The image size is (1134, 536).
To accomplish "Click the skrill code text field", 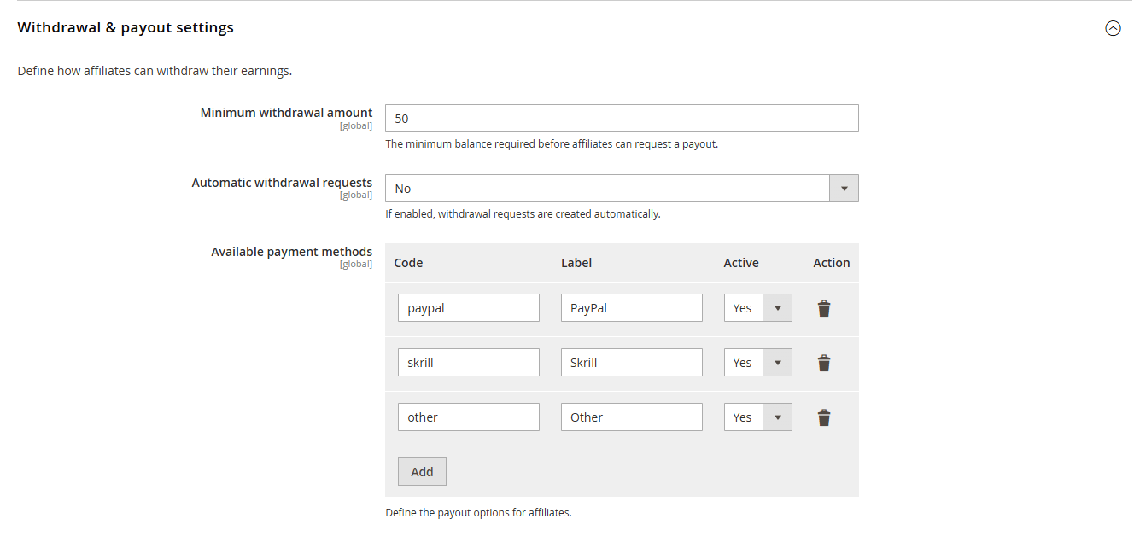I will [x=468, y=362].
